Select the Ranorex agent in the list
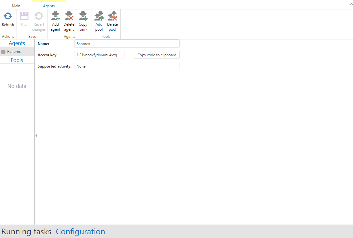Viewport: 353px width, 238px height. [x=14, y=52]
